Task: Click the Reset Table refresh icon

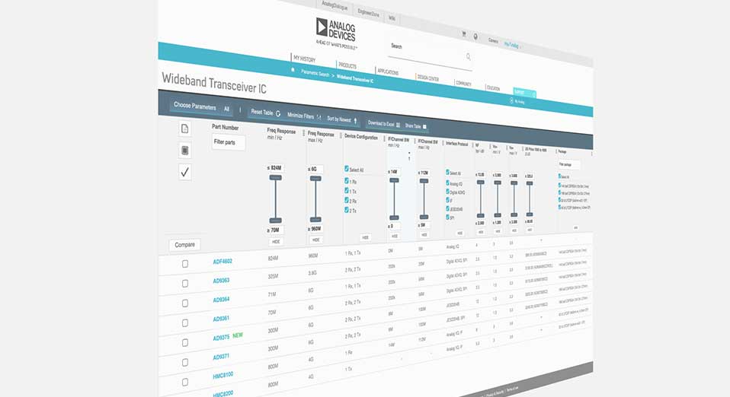Action: pyautogui.click(x=278, y=113)
